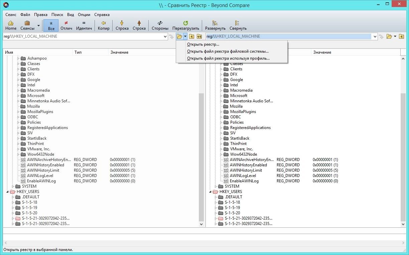Expand the Ashampoo key in the left pane
The image size is (409, 255).
[18, 58]
